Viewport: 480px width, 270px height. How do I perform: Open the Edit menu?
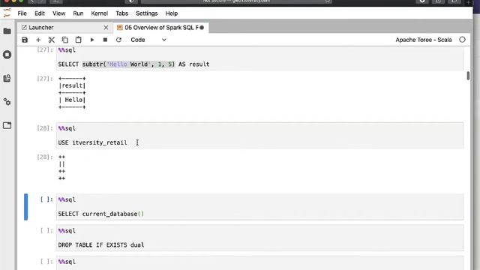coord(40,13)
